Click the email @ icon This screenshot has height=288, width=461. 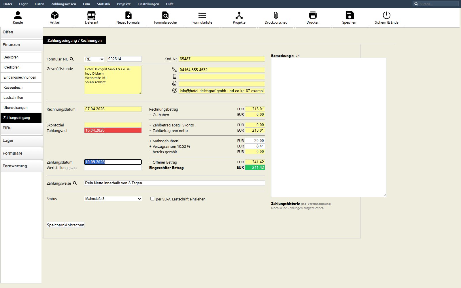(x=175, y=90)
